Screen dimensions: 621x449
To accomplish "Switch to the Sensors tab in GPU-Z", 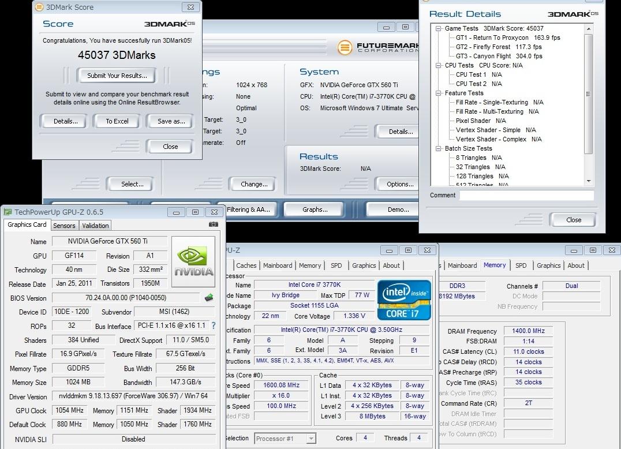I will 64,226.
